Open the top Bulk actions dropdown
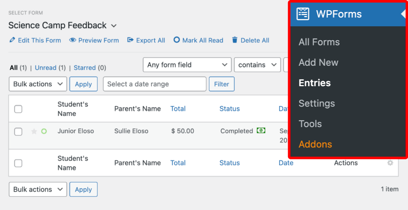The image size is (408, 210). [38, 84]
